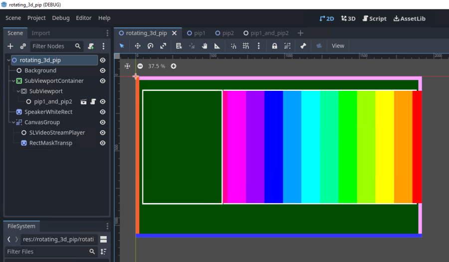Open the scene dock extra options menu
This screenshot has width=449, height=262.
[103, 46]
